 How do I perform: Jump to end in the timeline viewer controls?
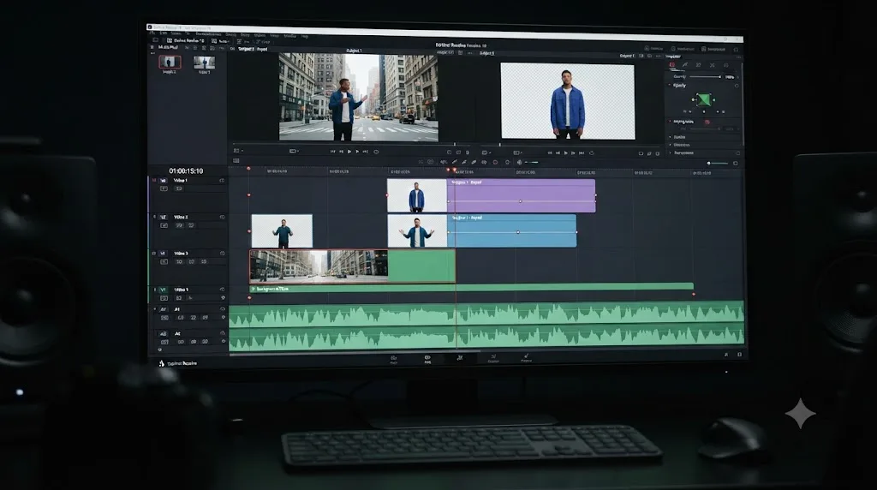[x=582, y=152]
